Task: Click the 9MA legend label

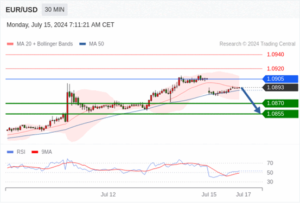Action: [47, 152]
